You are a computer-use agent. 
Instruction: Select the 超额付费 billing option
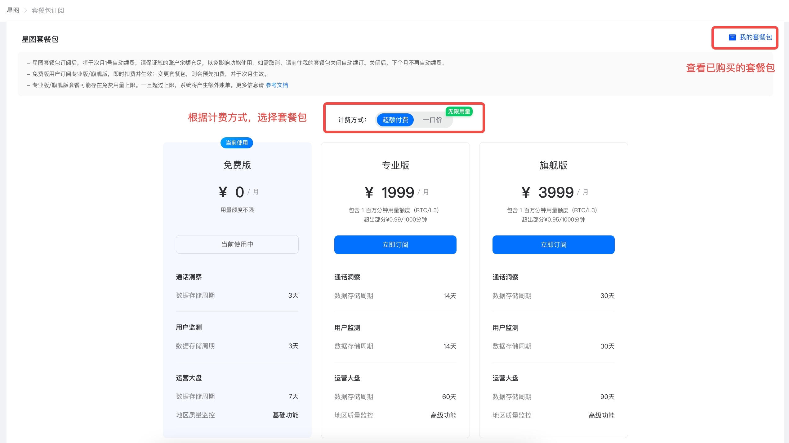pyautogui.click(x=395, y=120)
